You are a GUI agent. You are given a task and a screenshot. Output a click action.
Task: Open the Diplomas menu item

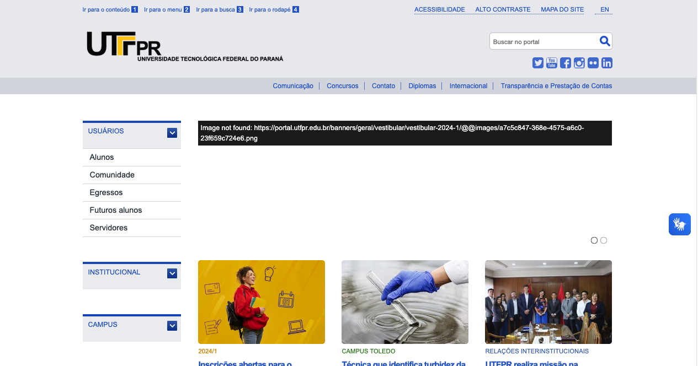coord(422,86)
